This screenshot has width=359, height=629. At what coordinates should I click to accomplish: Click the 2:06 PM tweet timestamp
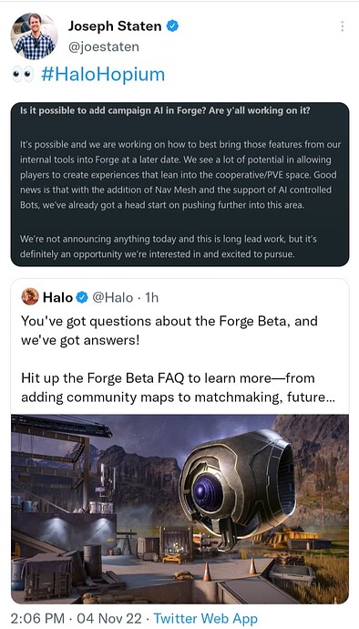tap(38, 618)
